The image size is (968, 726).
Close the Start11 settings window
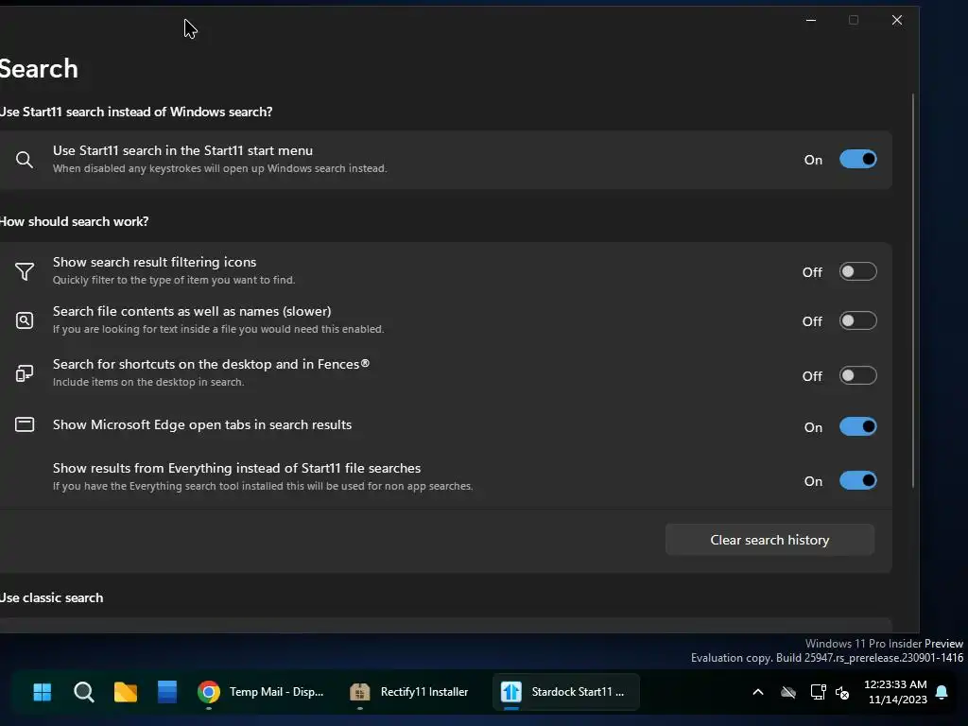[897, 21]
